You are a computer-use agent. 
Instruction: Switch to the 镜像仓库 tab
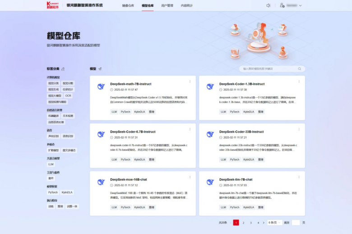click(x=128, y=5)
